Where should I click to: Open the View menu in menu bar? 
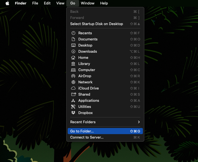coord(60,3)
